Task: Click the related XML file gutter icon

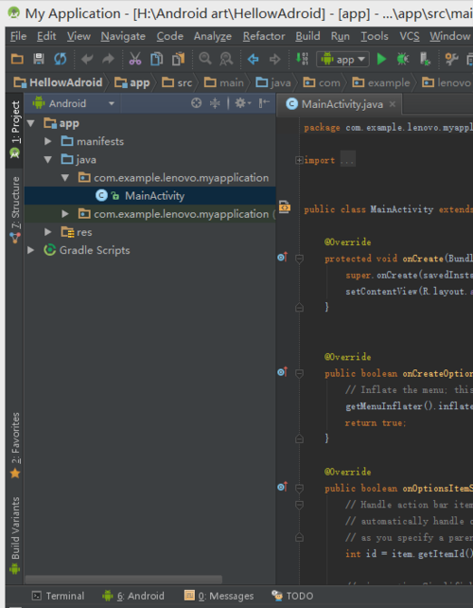Action: click(285, 206)
